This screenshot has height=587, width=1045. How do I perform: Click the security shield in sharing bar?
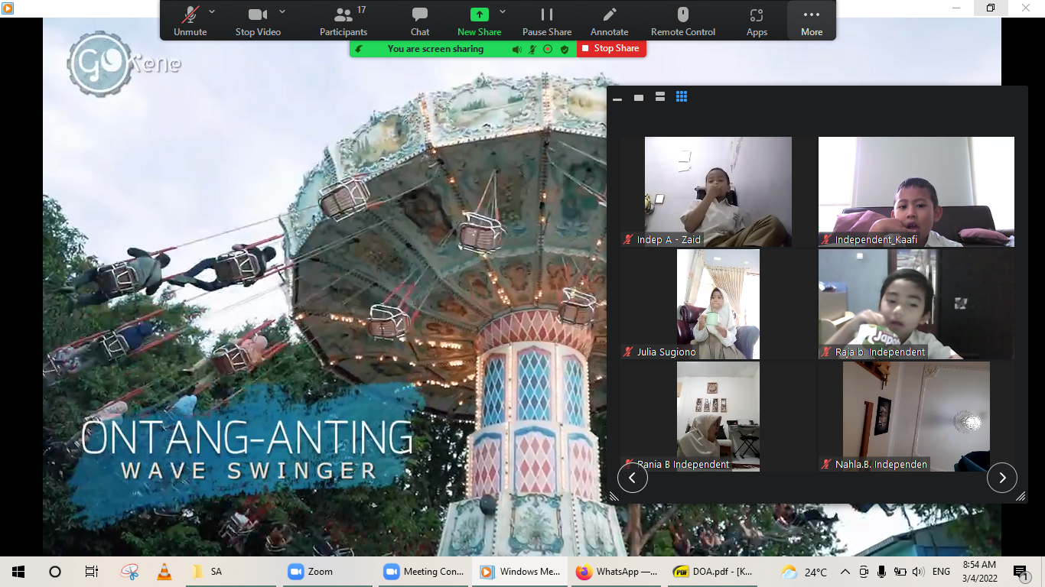tap(565, 49)
